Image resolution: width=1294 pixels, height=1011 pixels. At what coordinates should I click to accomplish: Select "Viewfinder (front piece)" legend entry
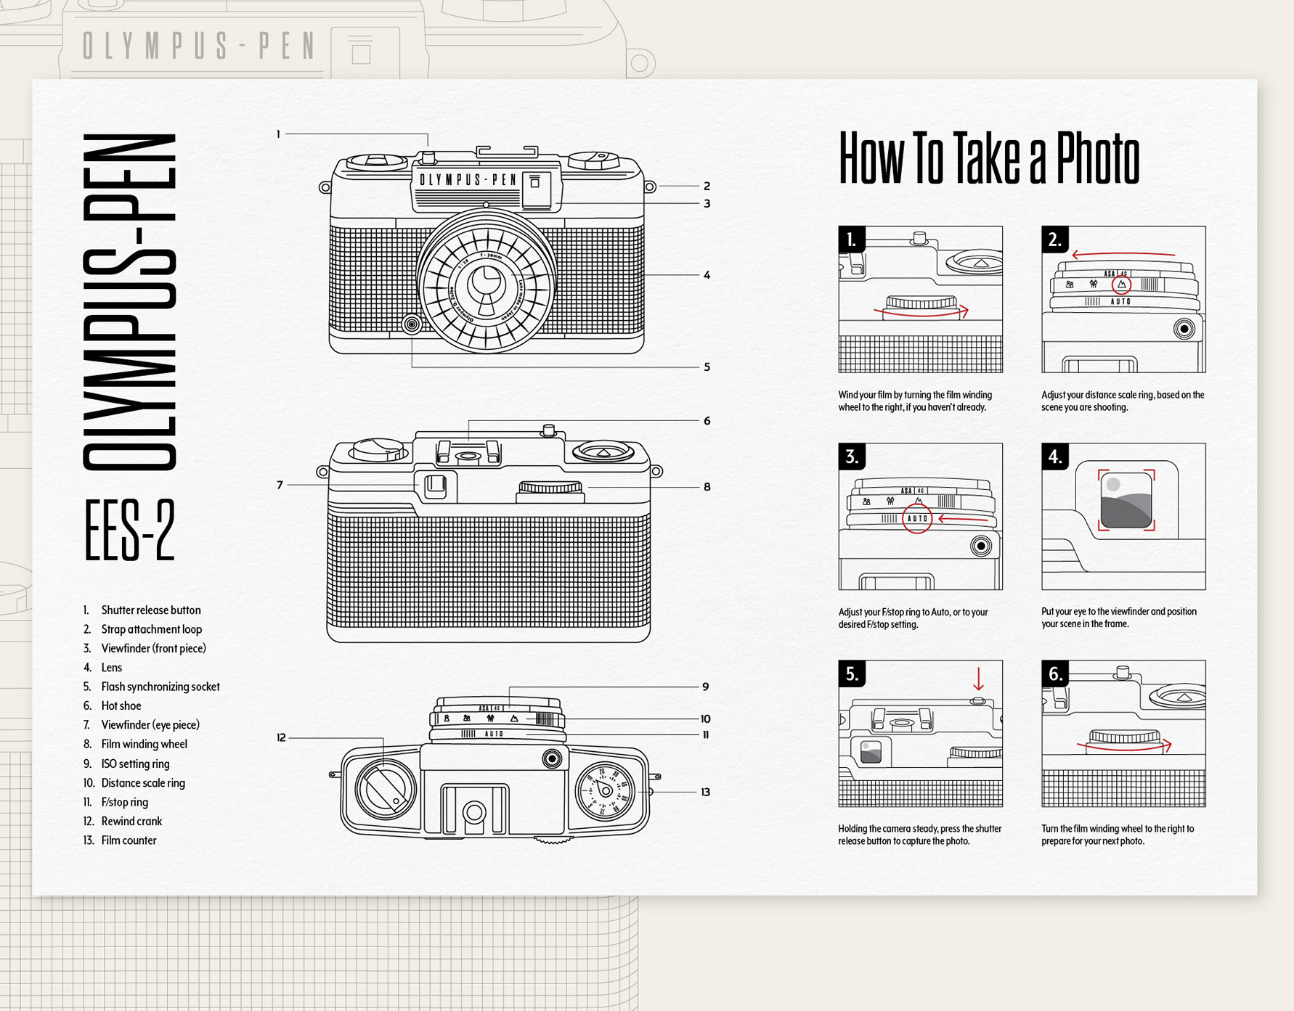(153, 648)
